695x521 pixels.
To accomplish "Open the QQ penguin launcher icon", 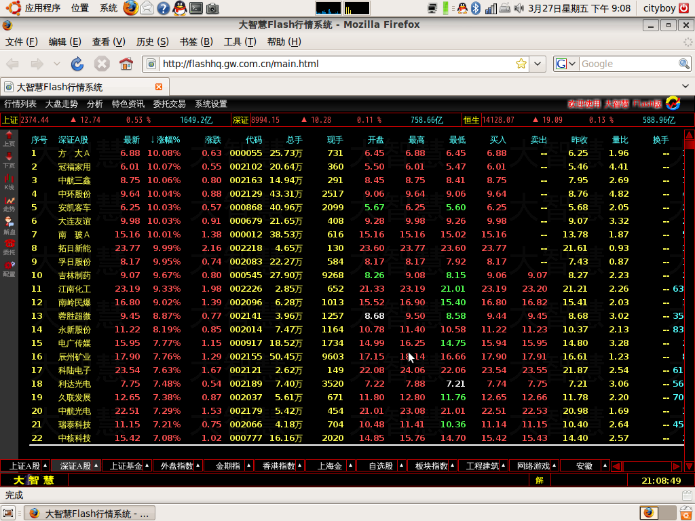I will [179, 8].
